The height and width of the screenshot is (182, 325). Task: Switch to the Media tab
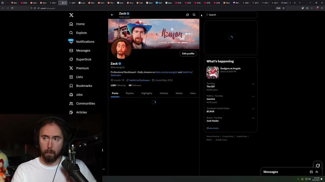click(179, 93)
